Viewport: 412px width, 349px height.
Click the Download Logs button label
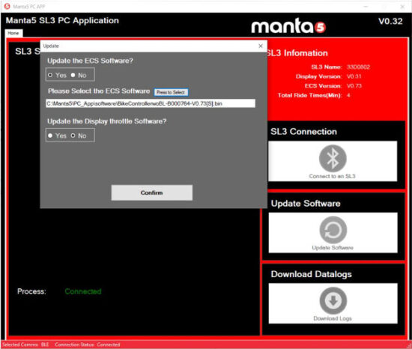coord(333,318)
